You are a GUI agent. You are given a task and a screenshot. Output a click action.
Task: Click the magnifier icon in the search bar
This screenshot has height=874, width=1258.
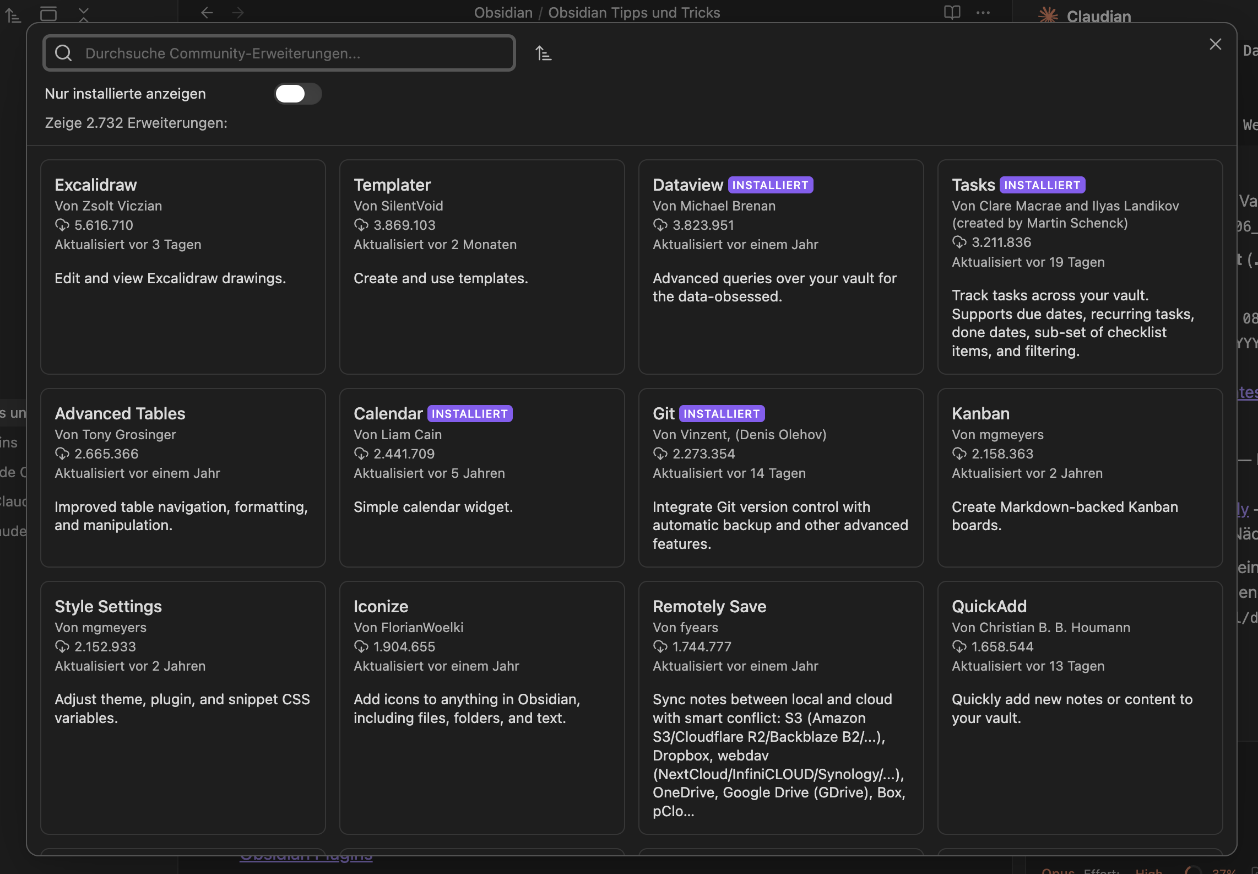(63, 53)
